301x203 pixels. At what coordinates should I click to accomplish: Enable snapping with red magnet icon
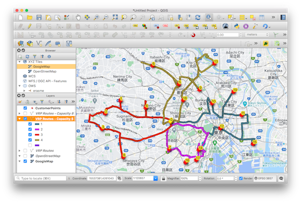point(193,35)
